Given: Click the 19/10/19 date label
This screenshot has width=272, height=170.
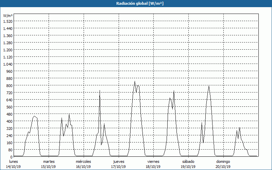Looking at the screenshot, I should [x=188, y=167].
